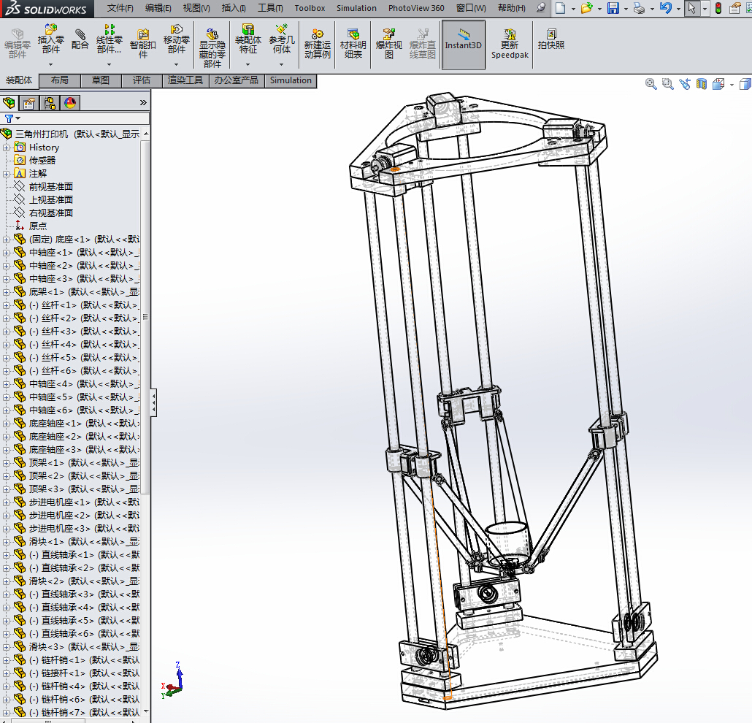The image size is (752, 723).
Task: Toggle the Instant3D button
Action: 464,45
